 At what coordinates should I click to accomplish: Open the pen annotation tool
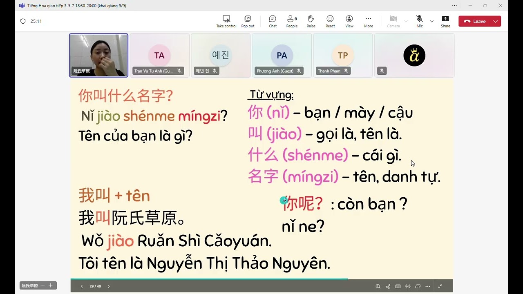(388, 286)
